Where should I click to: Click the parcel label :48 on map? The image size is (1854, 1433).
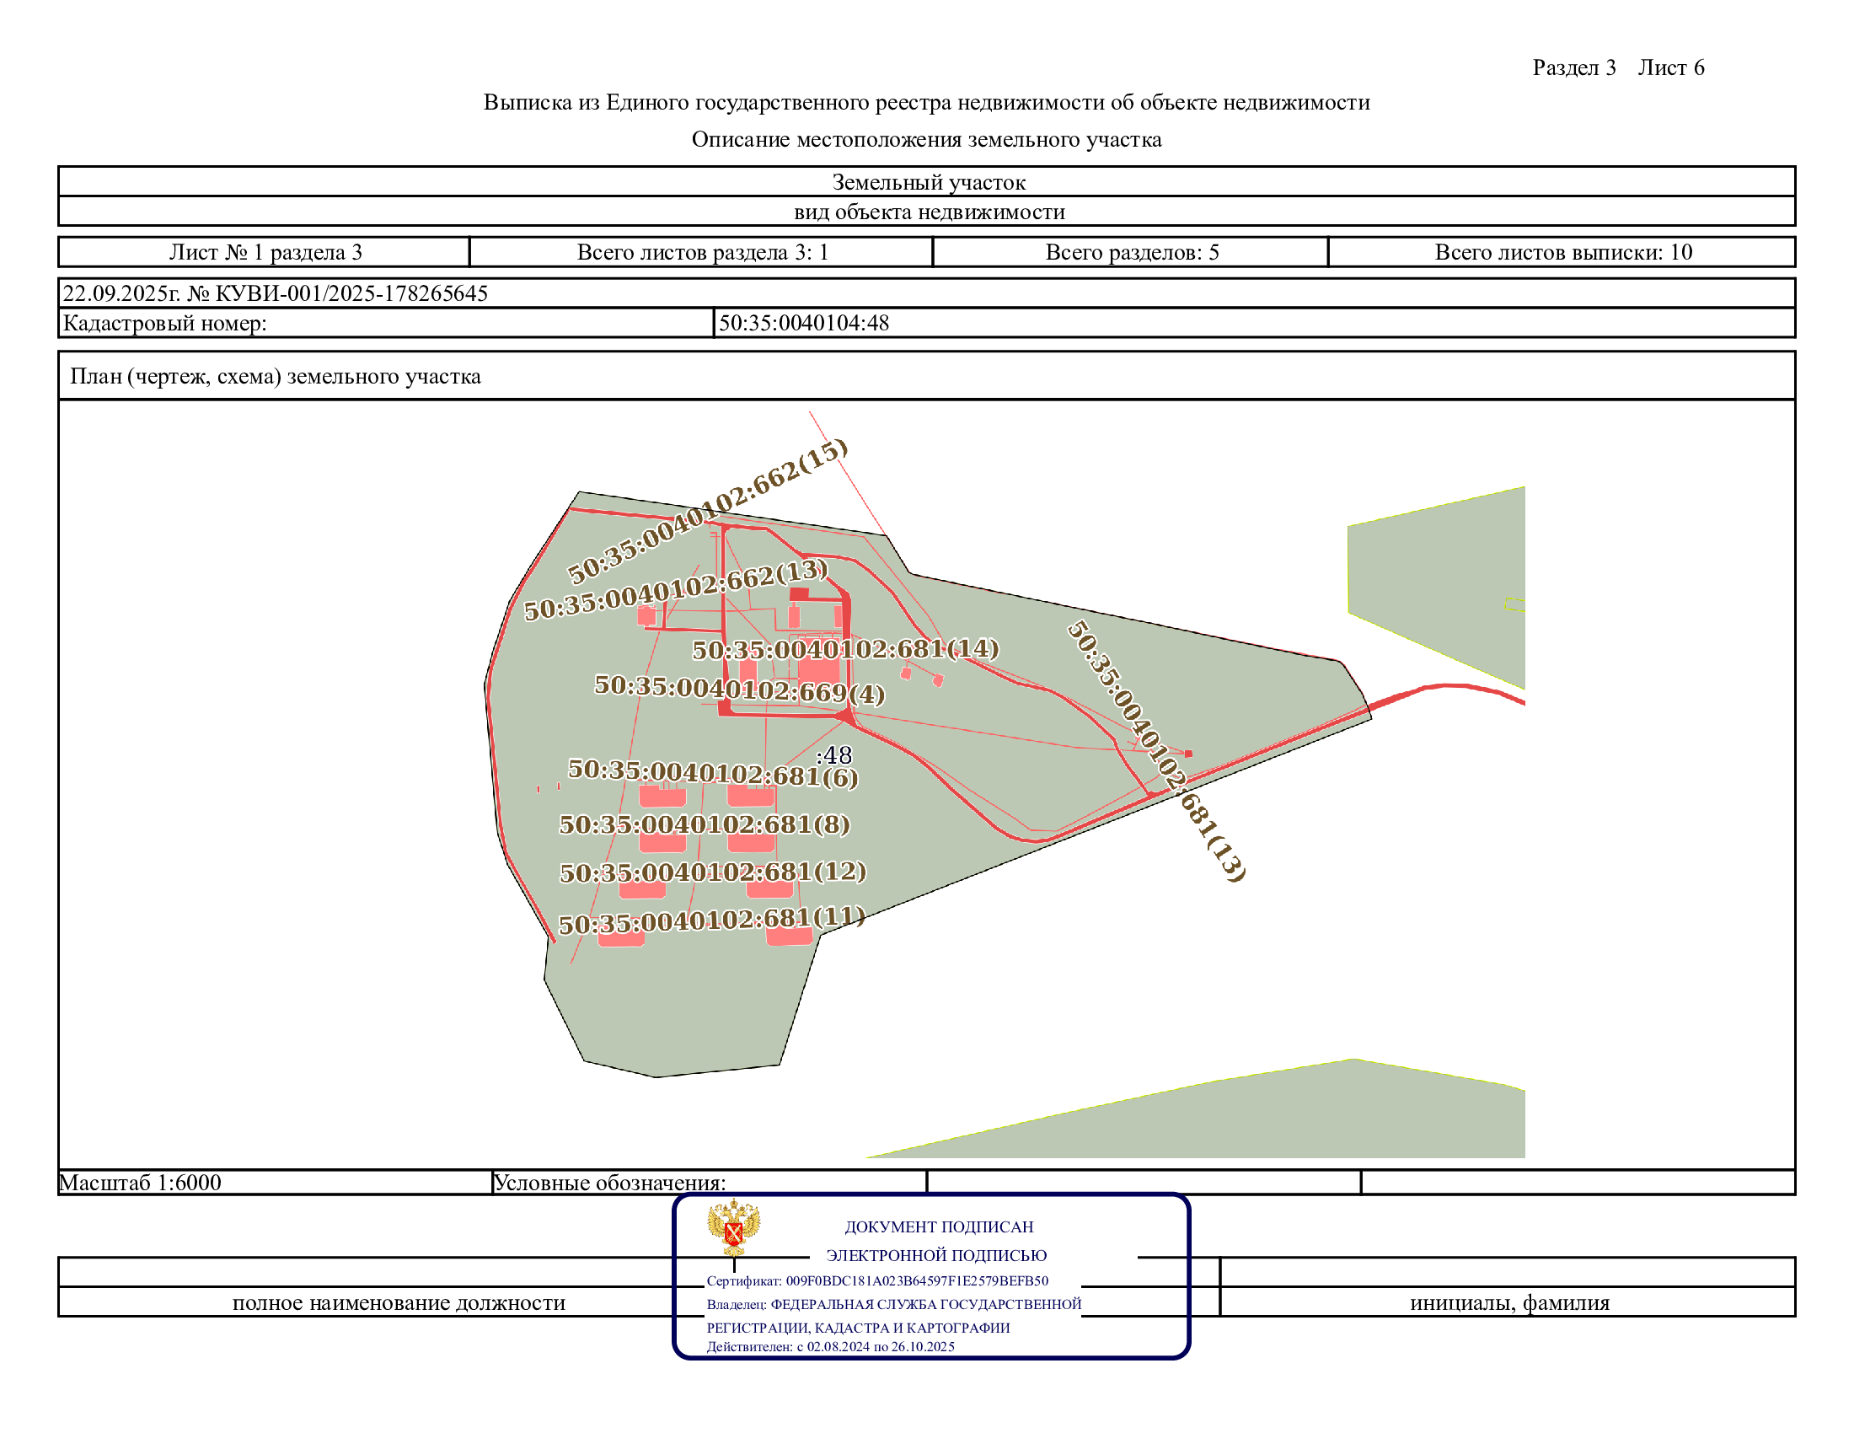[833, 754]
